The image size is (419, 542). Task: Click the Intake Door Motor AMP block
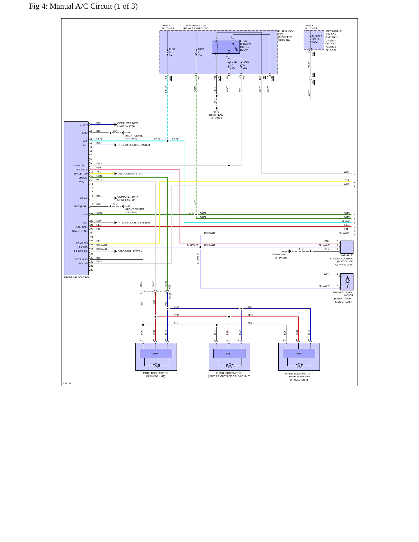(229, 353)
